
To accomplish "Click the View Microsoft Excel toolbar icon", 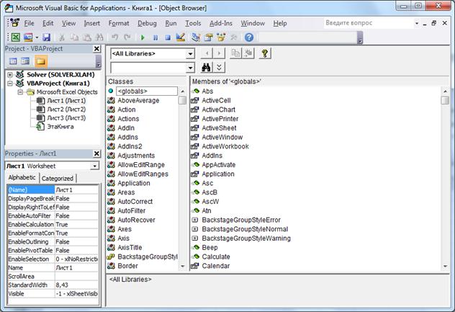I will pyautogui.click(x=15, y=37).
